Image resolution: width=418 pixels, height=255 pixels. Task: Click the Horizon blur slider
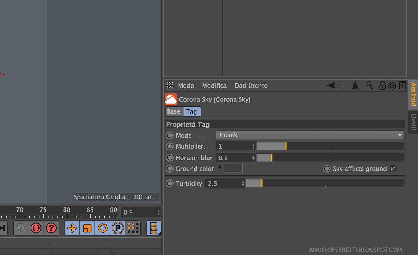(x=330, y=158)
